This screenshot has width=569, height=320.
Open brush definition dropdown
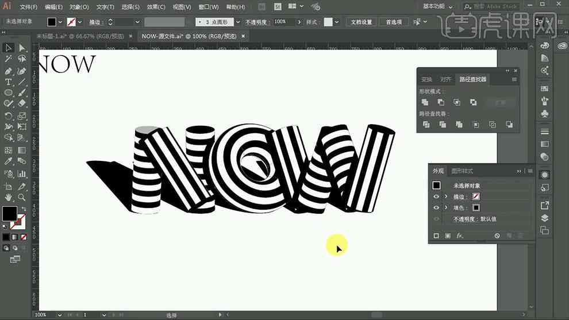[x=238, y=22]
